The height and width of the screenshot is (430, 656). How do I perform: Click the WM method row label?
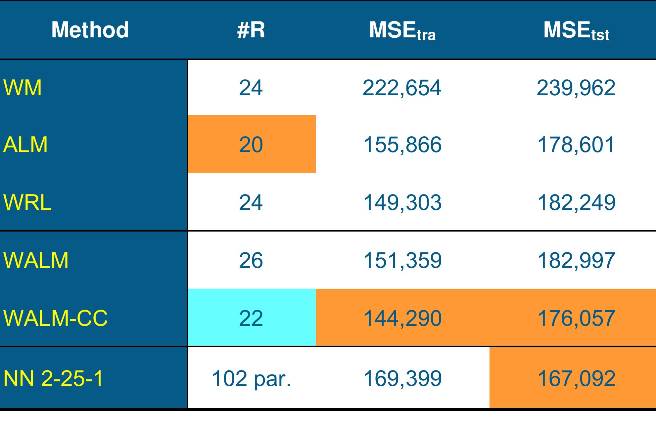tap(23, 88)
